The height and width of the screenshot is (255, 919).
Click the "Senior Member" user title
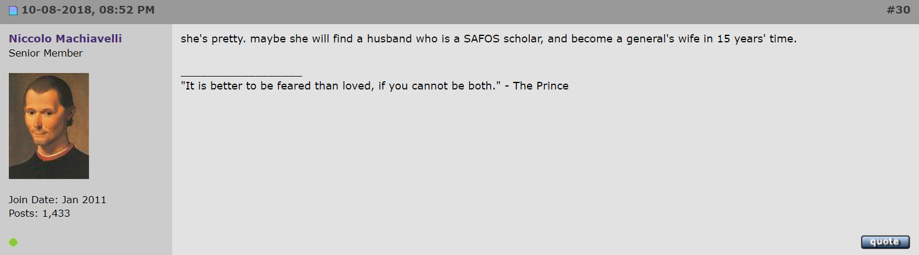(x=46, y=54)
